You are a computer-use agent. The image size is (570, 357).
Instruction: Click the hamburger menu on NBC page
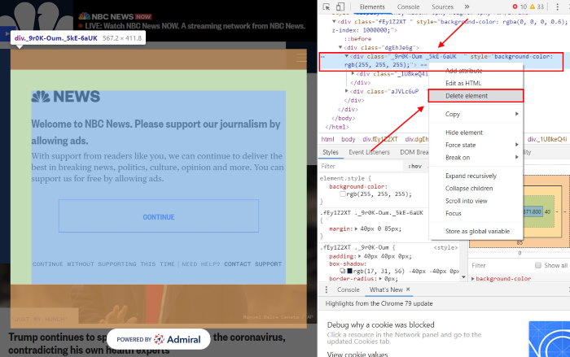[x=301, y=58]
